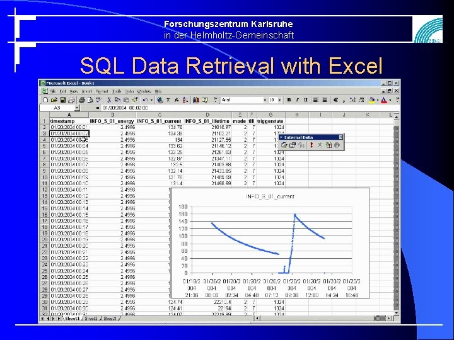Open the Format menu

102,91
